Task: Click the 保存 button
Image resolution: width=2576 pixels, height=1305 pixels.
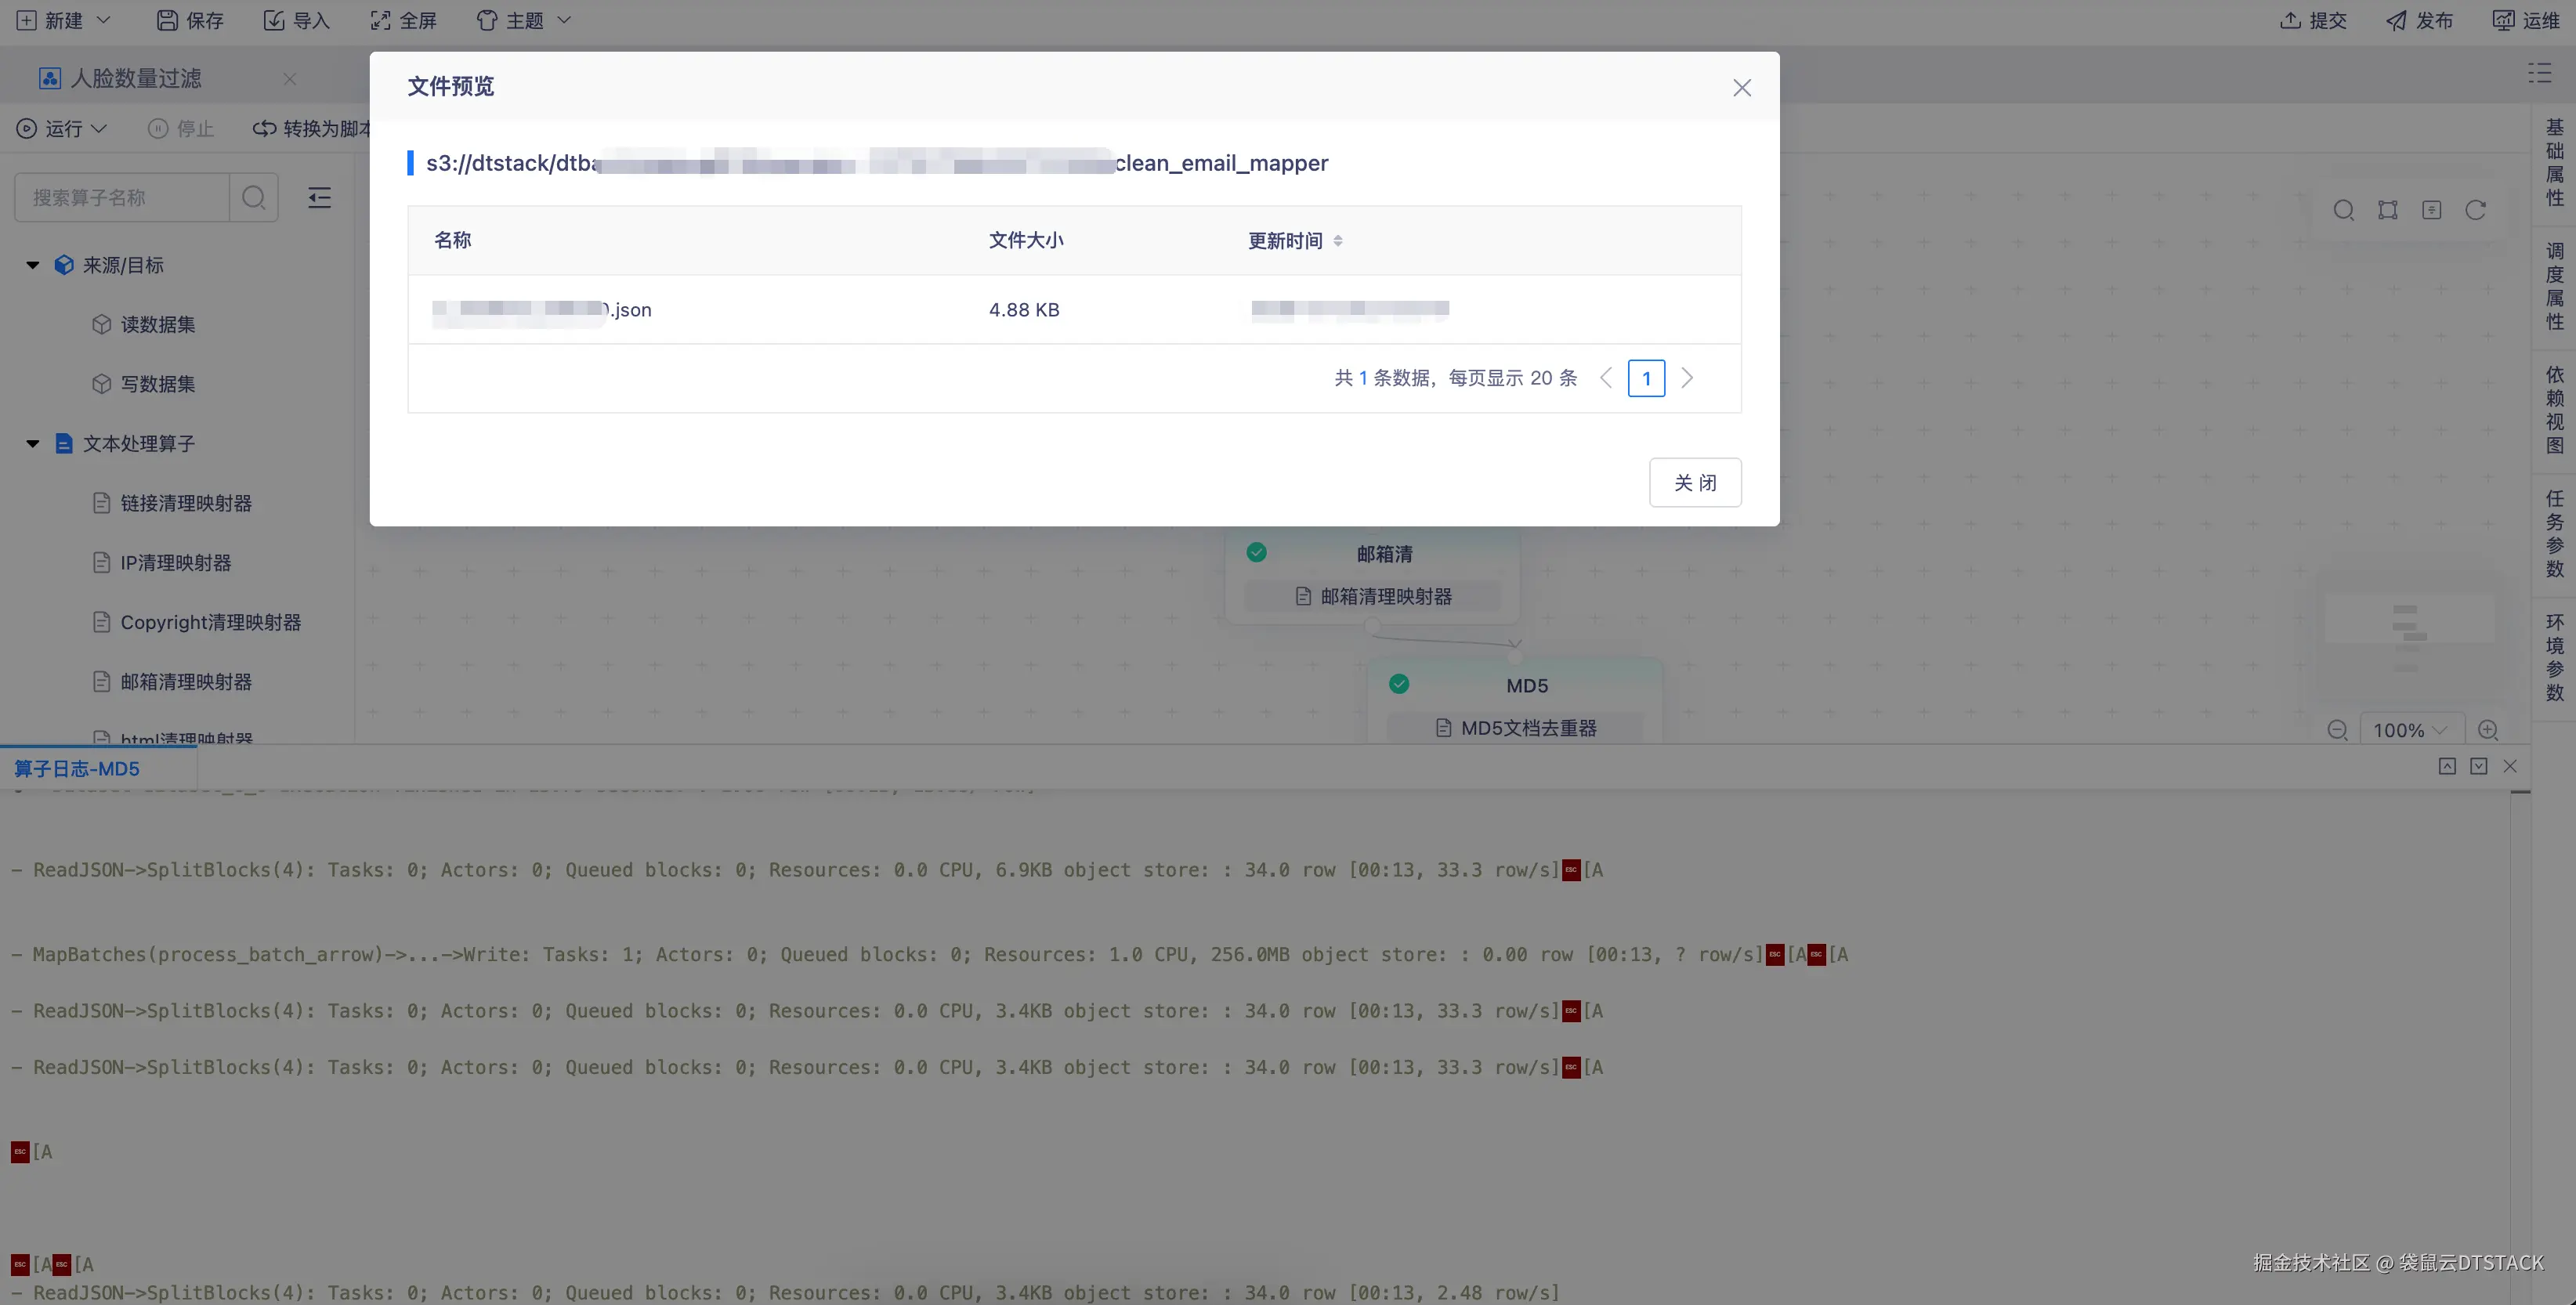Action: [x=190, y=20]
